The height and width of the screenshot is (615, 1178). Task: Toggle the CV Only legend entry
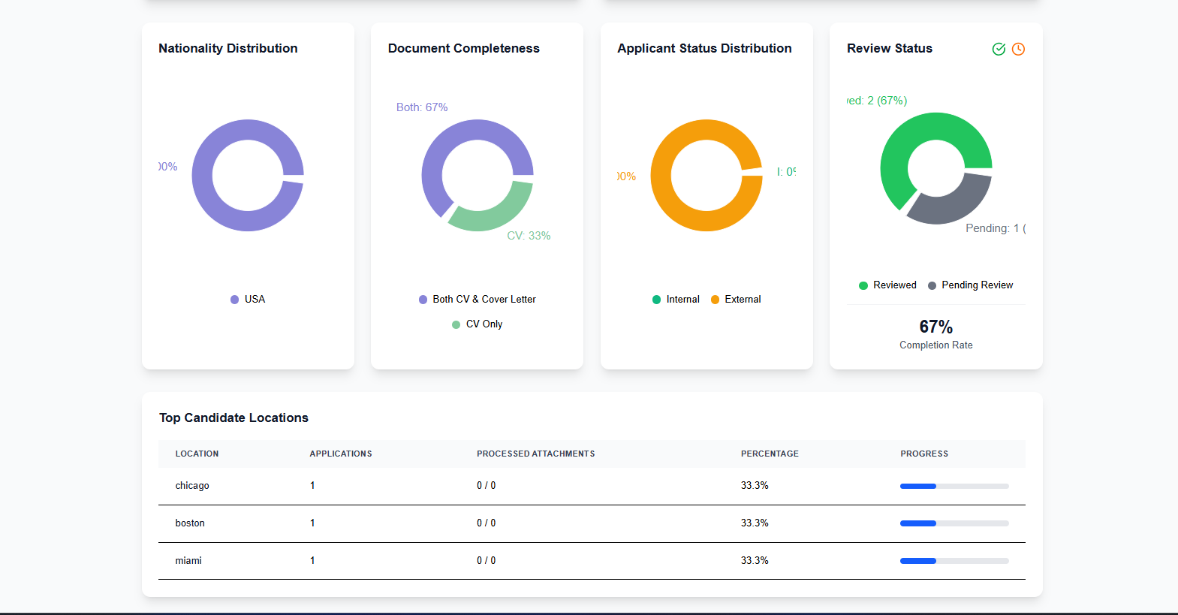(x=477, y=324)
